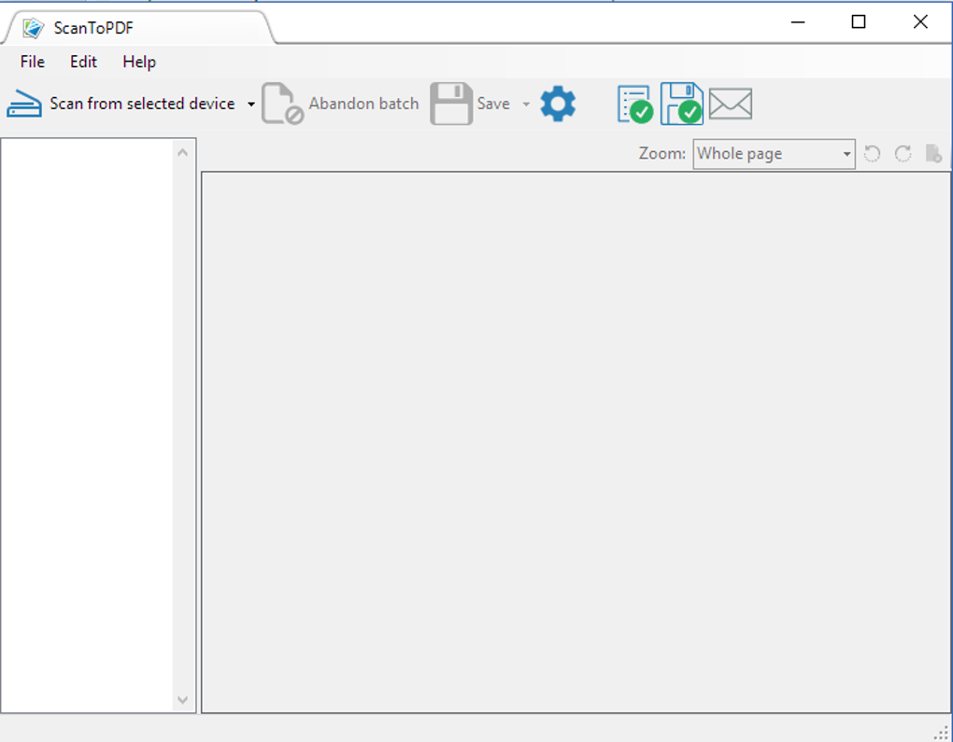Viewport: 953px width, 742px height.
Task: Click the Abandon batch page icon
Action: [282, 104]
